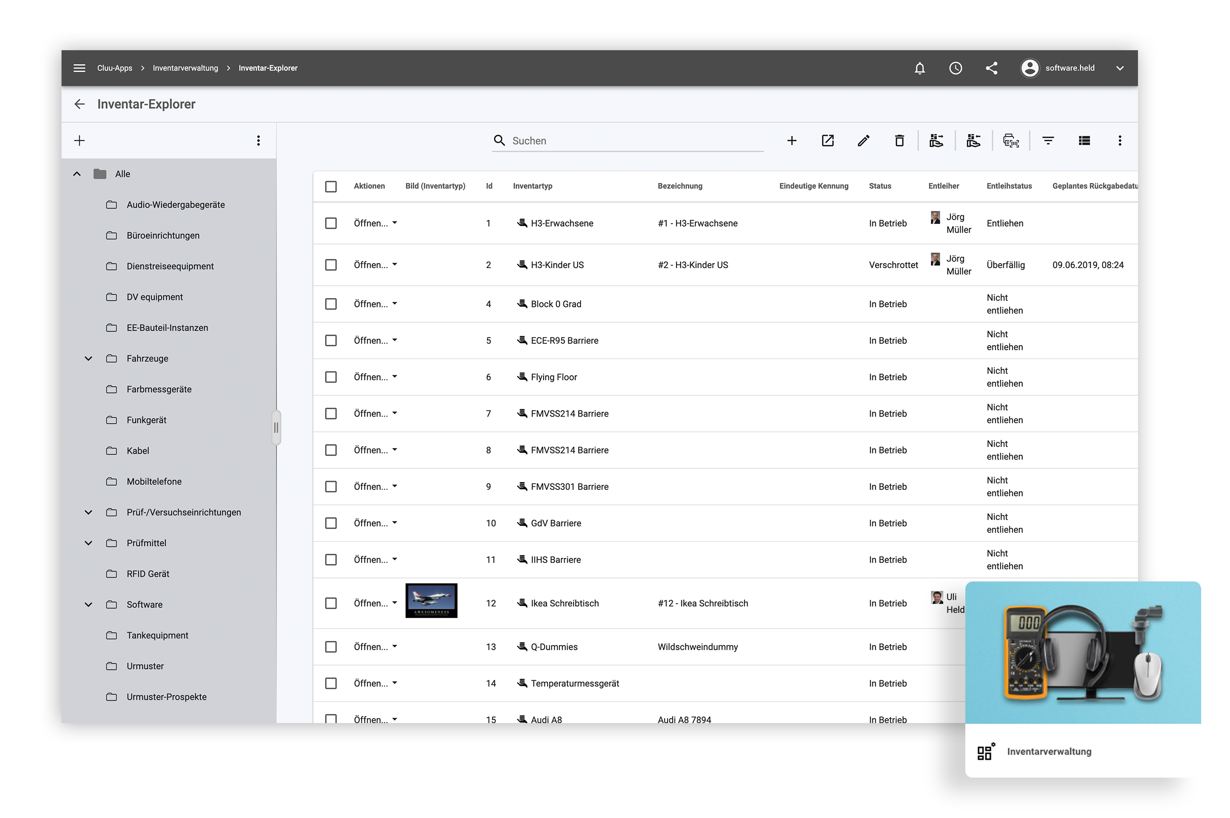Open the Öffnen dropdown for Flying Floor row

click(x=394, y=377)
